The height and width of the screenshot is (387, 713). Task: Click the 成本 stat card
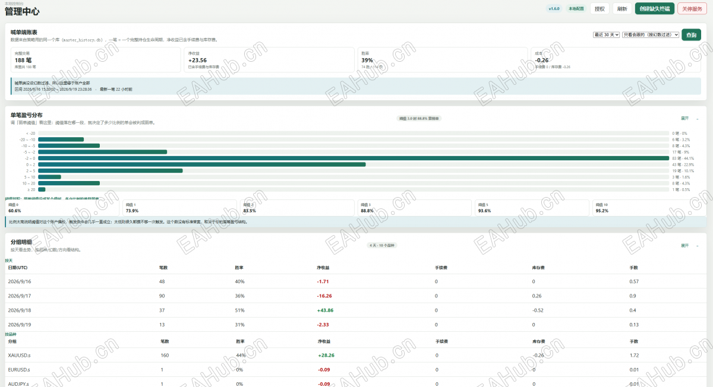[x=616, y=60]
